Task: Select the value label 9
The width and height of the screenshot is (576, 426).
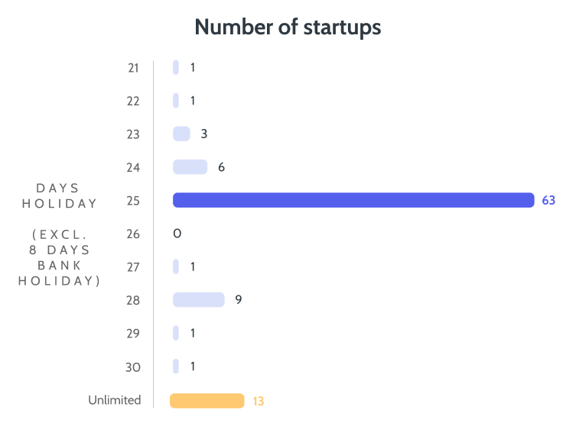Action: coord(239,299)
